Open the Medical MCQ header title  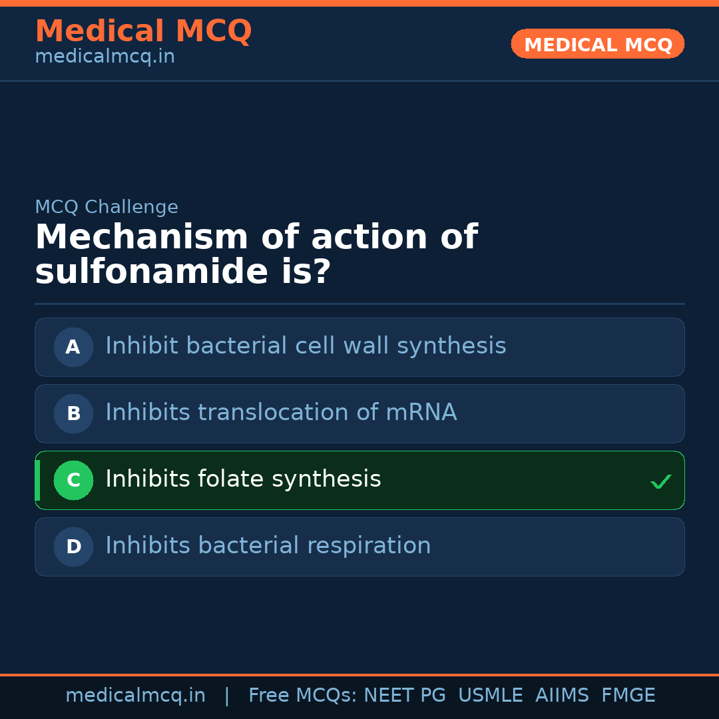[143, 31]
